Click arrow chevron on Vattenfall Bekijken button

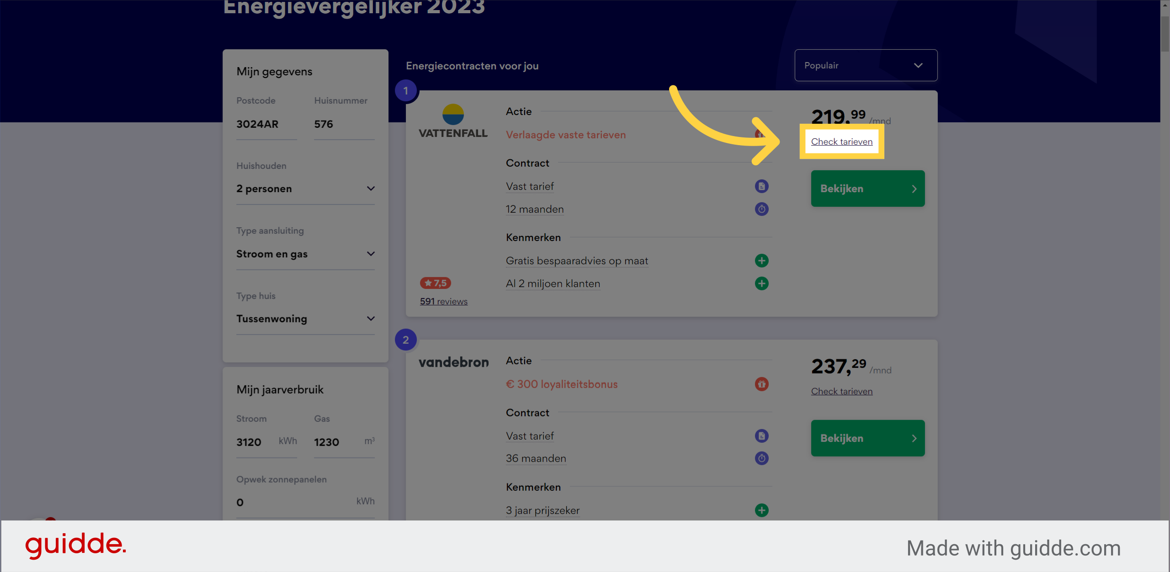(914, 189)
